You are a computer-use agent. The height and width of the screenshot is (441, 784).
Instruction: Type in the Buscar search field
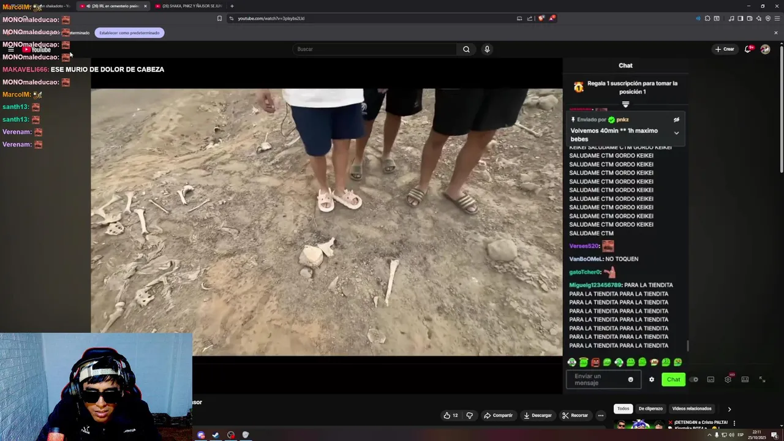coord(375,49)
